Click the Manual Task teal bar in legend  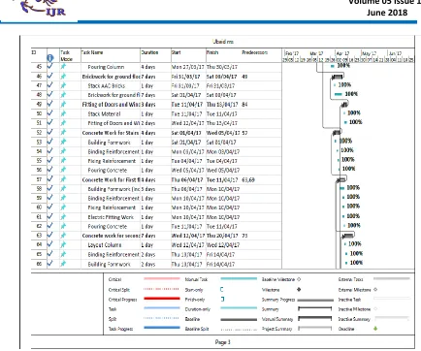click(x=239, y=278)
